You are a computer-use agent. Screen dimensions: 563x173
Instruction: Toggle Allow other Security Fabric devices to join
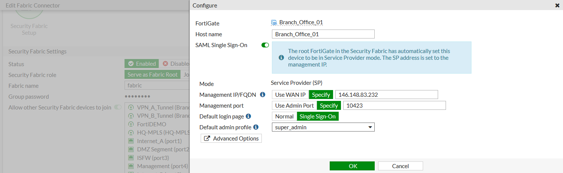click(x=118, y=107)
